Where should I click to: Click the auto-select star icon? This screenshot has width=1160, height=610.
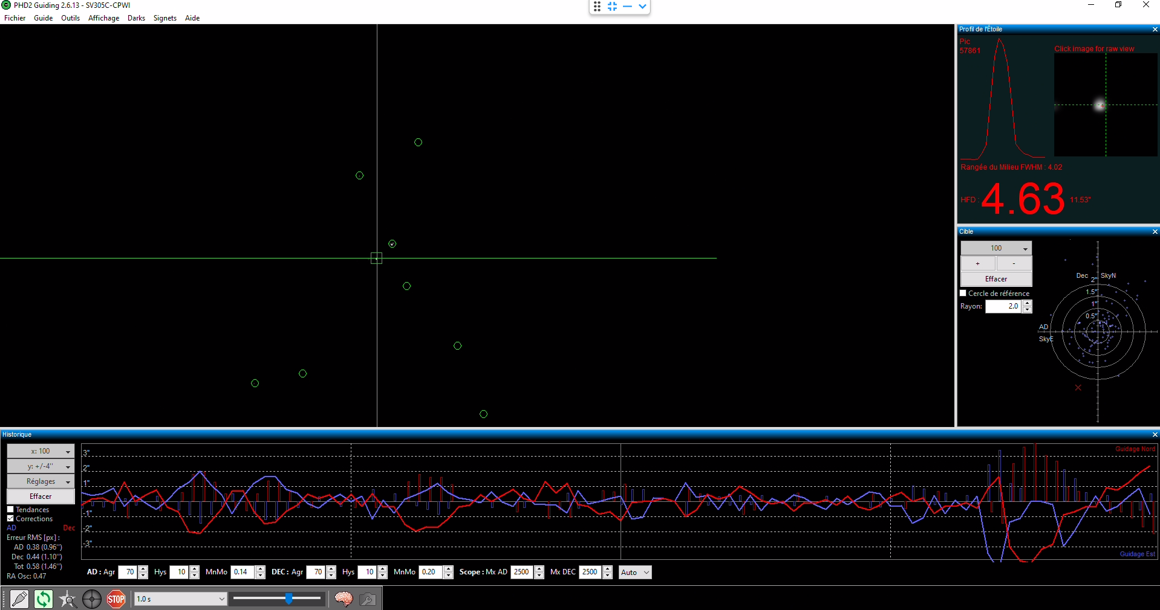click(x=68, y=599)
